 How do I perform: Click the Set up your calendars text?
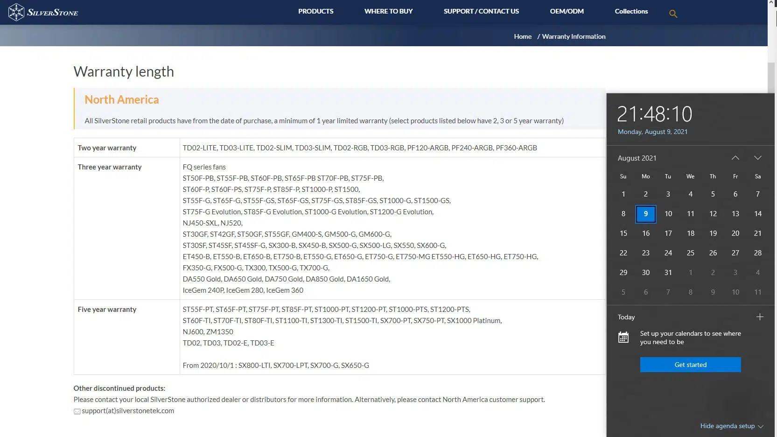coord(690,338)
